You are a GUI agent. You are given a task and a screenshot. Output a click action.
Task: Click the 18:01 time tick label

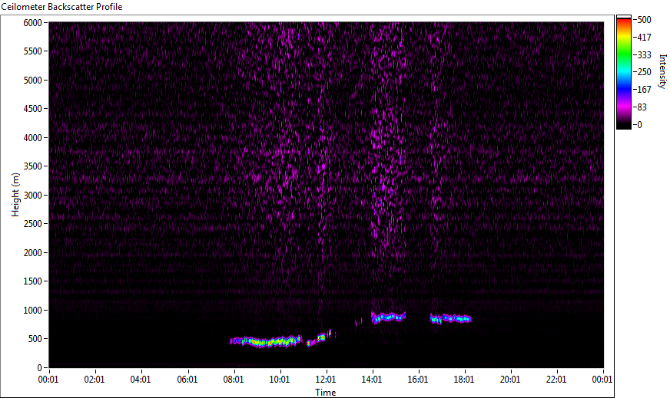point(464,380)
